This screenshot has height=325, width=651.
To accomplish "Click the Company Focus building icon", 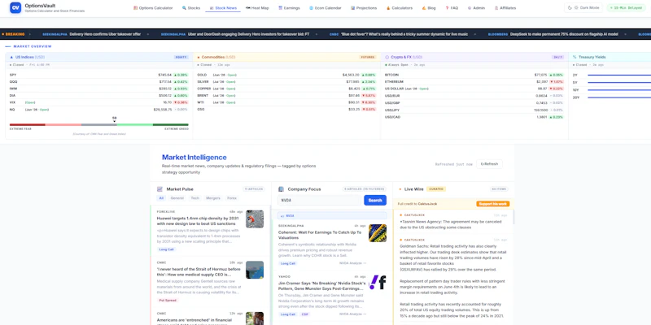I will click(x=281, y=189).
